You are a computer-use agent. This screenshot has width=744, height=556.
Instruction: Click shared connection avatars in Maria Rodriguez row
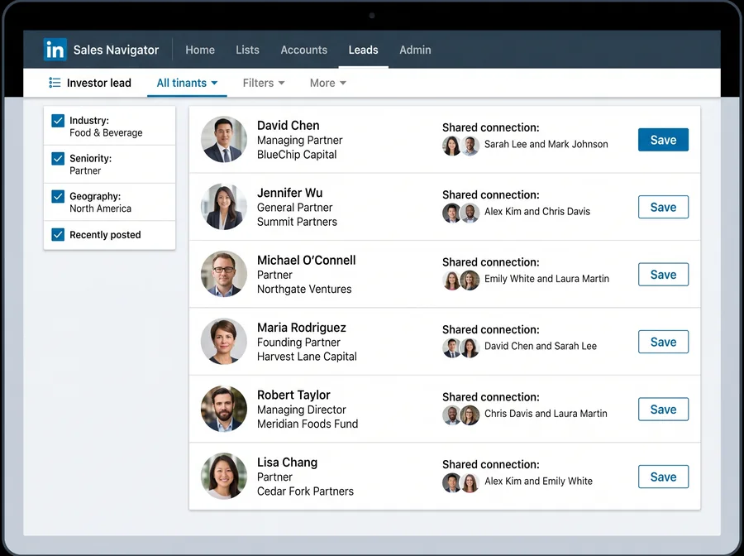(x=460, y=348)
